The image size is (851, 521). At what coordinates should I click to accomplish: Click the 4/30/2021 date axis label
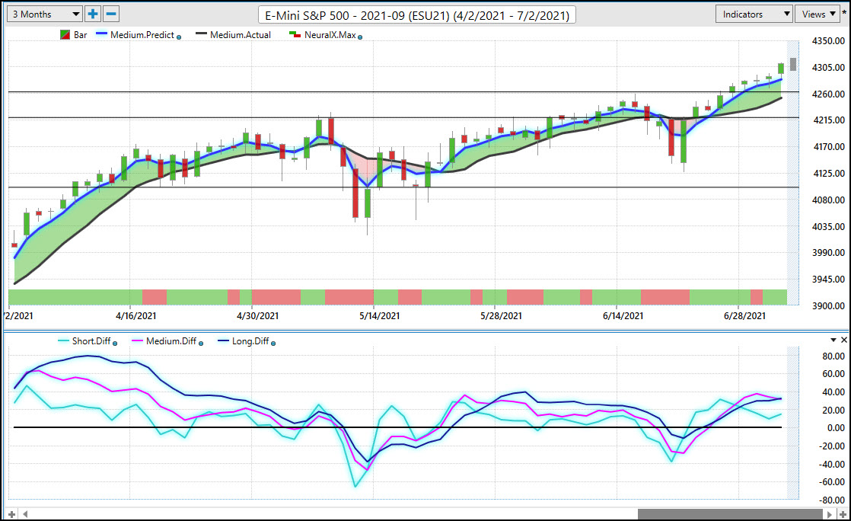[x=258, y=315]
